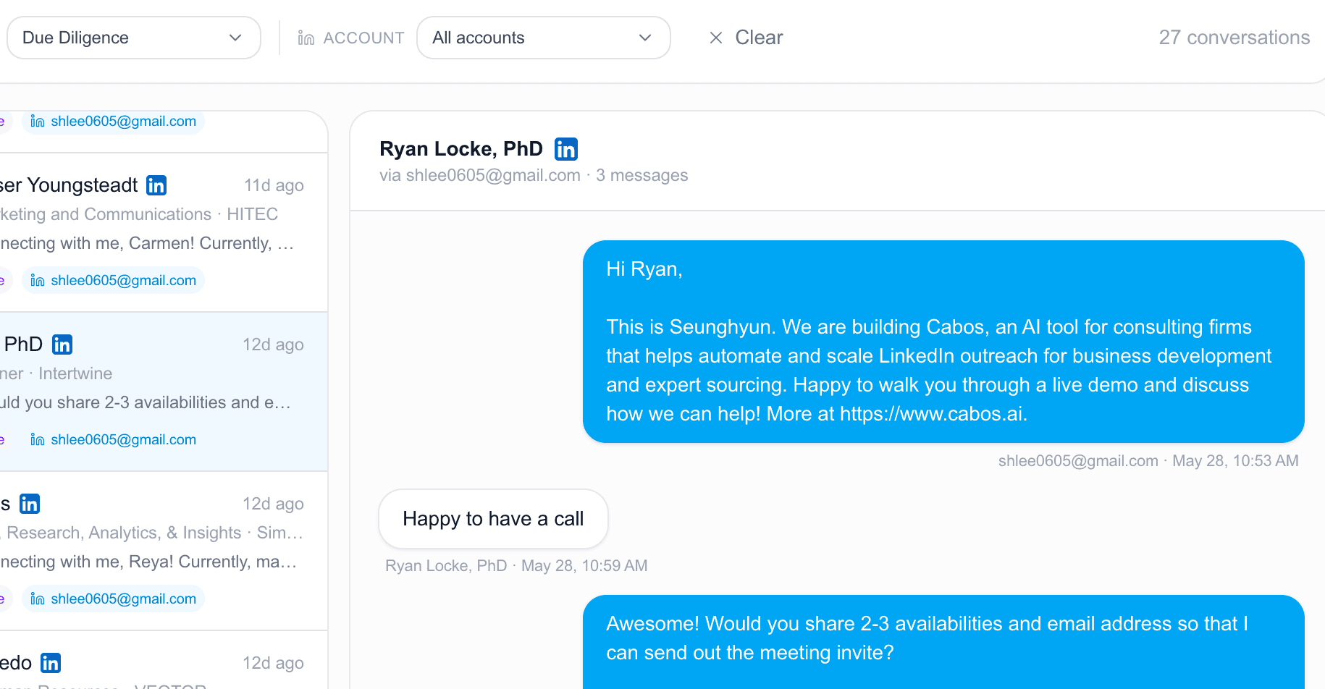
Task: Click the 'via shlee0605@gmail.com · 3 messages' subtitle
Action: 534,175
